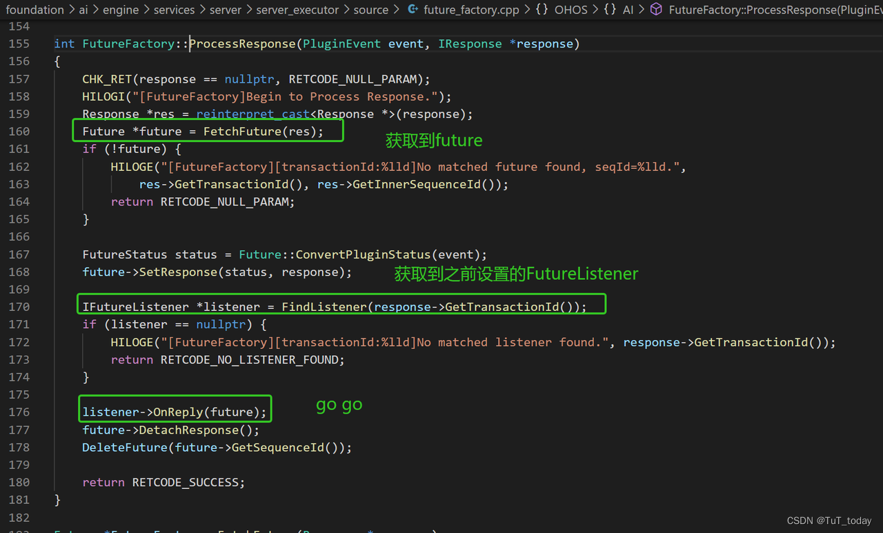Viewport: 883px width, 533px height.
Task: Click DeleteFuture call on line 178
Action: pyautogui.click(x=125, y=447)
